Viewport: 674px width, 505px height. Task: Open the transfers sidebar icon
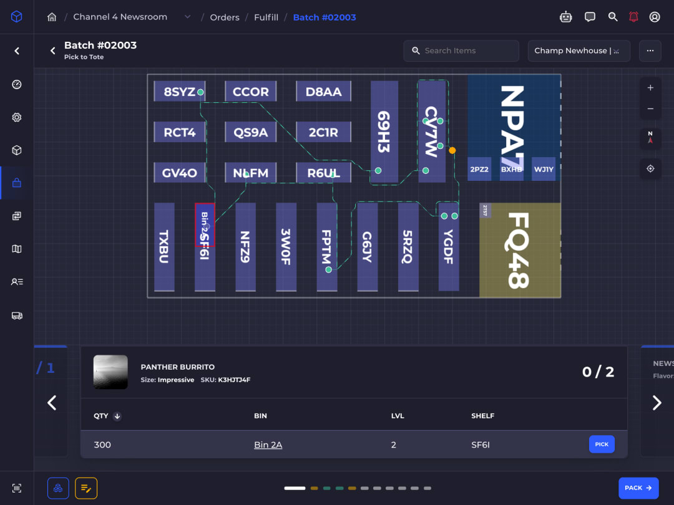tap(17, 216)
